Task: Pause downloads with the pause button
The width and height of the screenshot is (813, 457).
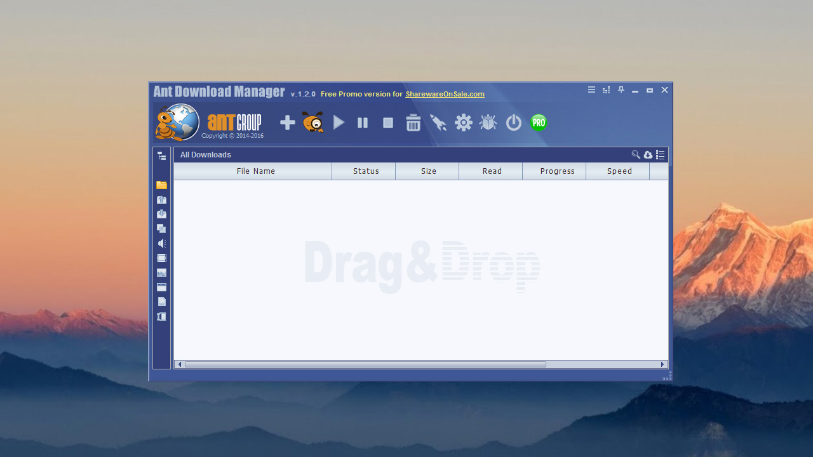Action: (x=363, y=123)
